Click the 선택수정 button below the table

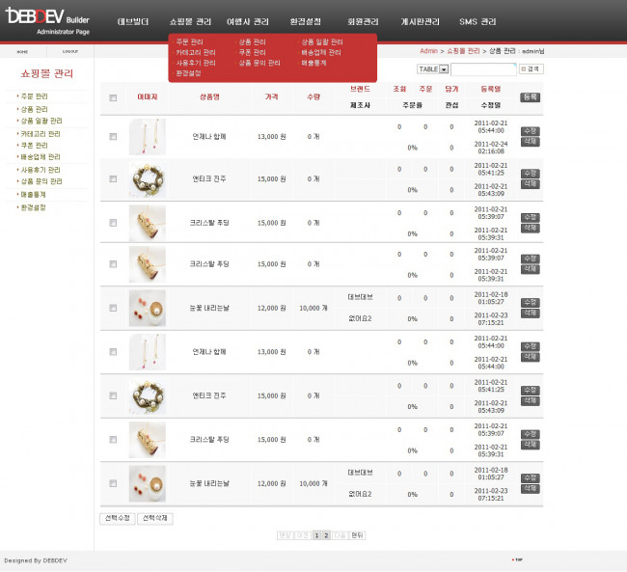pos(117,518)
